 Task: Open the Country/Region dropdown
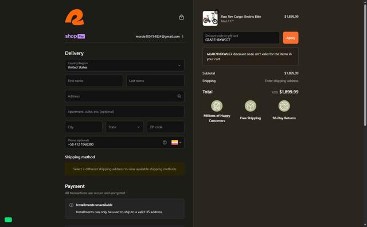pos(124,65)
